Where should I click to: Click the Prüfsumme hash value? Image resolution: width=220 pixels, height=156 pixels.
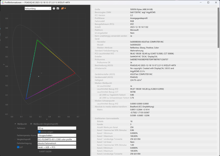[149, 59]
